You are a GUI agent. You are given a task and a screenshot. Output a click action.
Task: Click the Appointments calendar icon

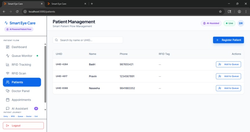pos(8,100)
